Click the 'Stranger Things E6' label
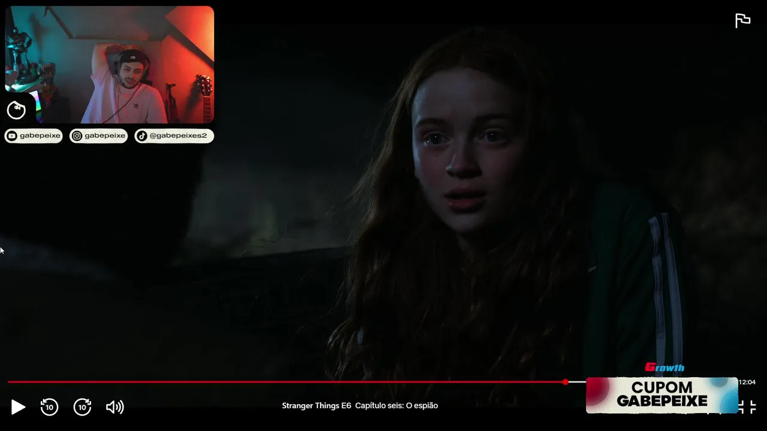767x431 pixels. (x=316, y=406)
